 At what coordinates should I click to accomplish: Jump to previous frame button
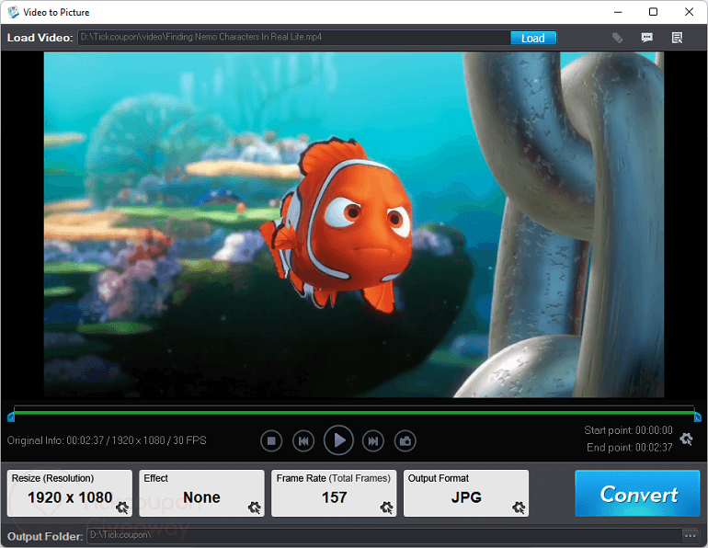pos(303,440)
